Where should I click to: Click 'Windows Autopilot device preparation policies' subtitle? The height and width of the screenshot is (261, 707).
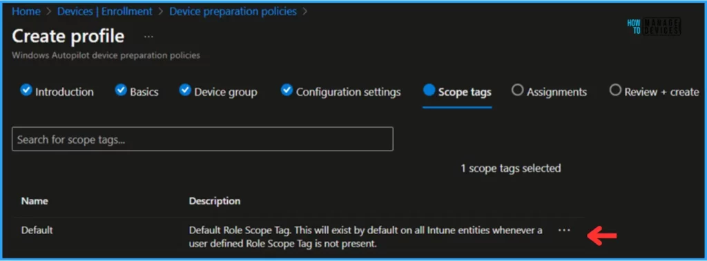coord(106,55)
